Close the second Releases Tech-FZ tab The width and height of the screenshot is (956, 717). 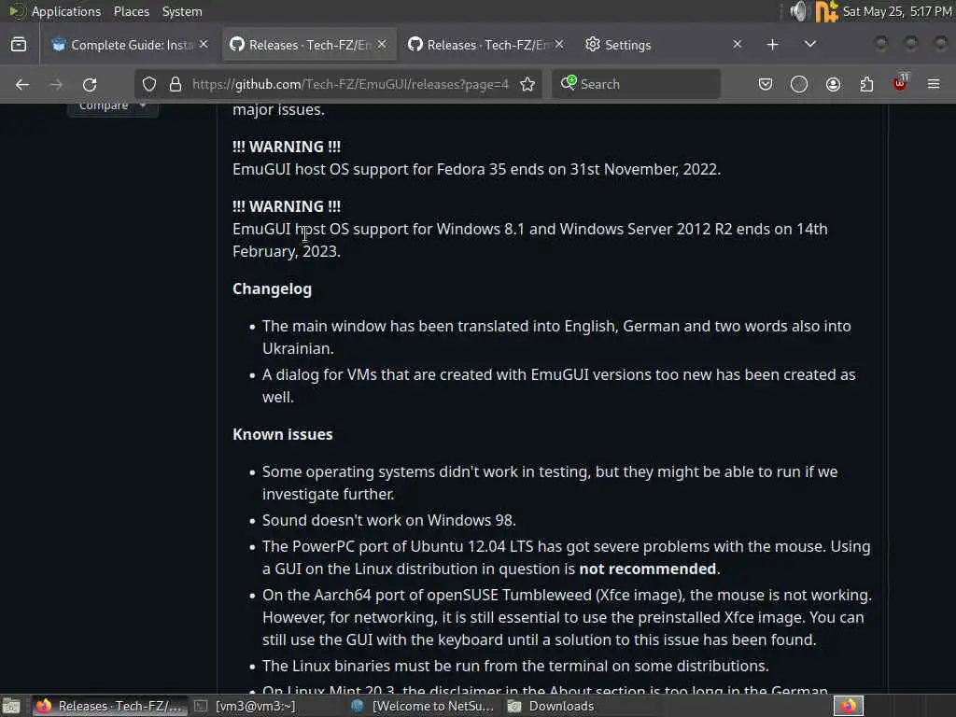click(x=560, y=45)
